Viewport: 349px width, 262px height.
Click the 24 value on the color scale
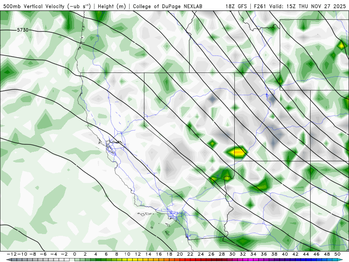click(201, 254)
